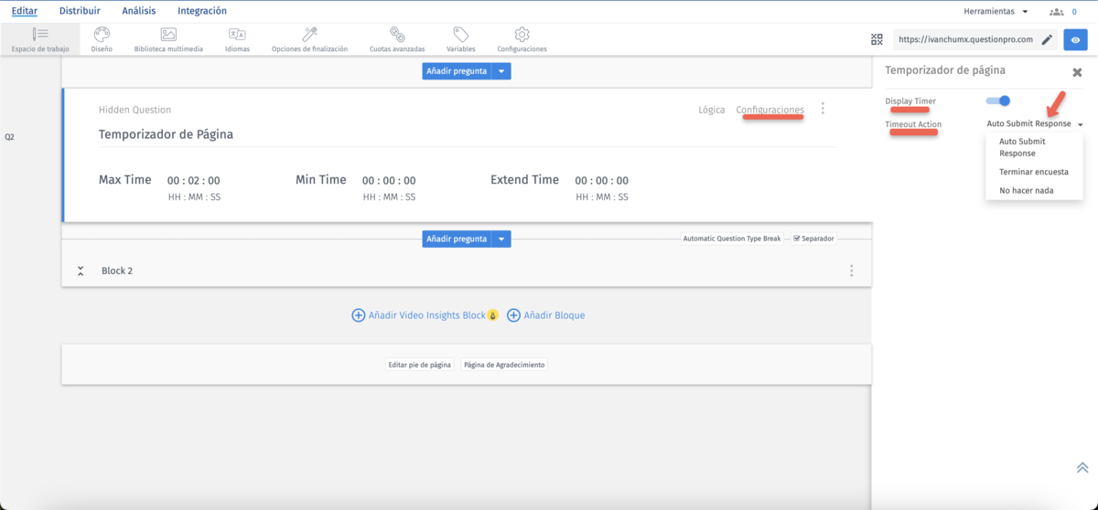Open the Idiomas language icon
This screenshot has width=1098, height=510.
tap(237, 34)
